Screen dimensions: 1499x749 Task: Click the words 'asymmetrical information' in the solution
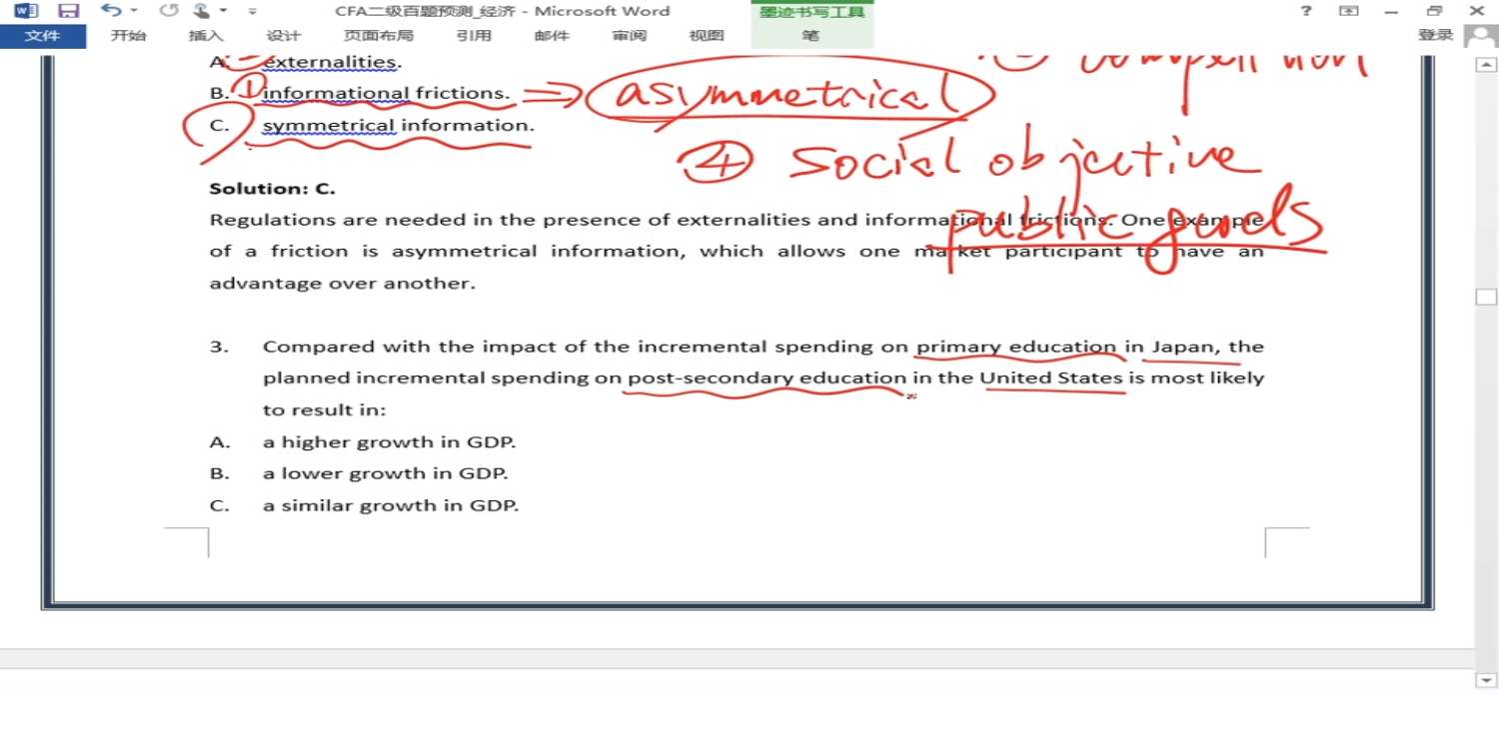pos(538,251)
